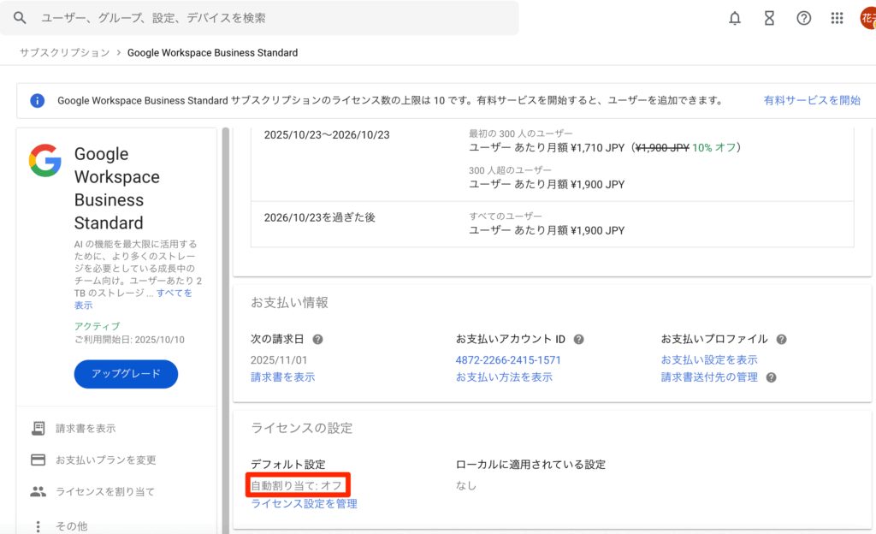876x534 pixels.
Task: Click help icon beside 次の請求日
Action: tap(318, 339)
